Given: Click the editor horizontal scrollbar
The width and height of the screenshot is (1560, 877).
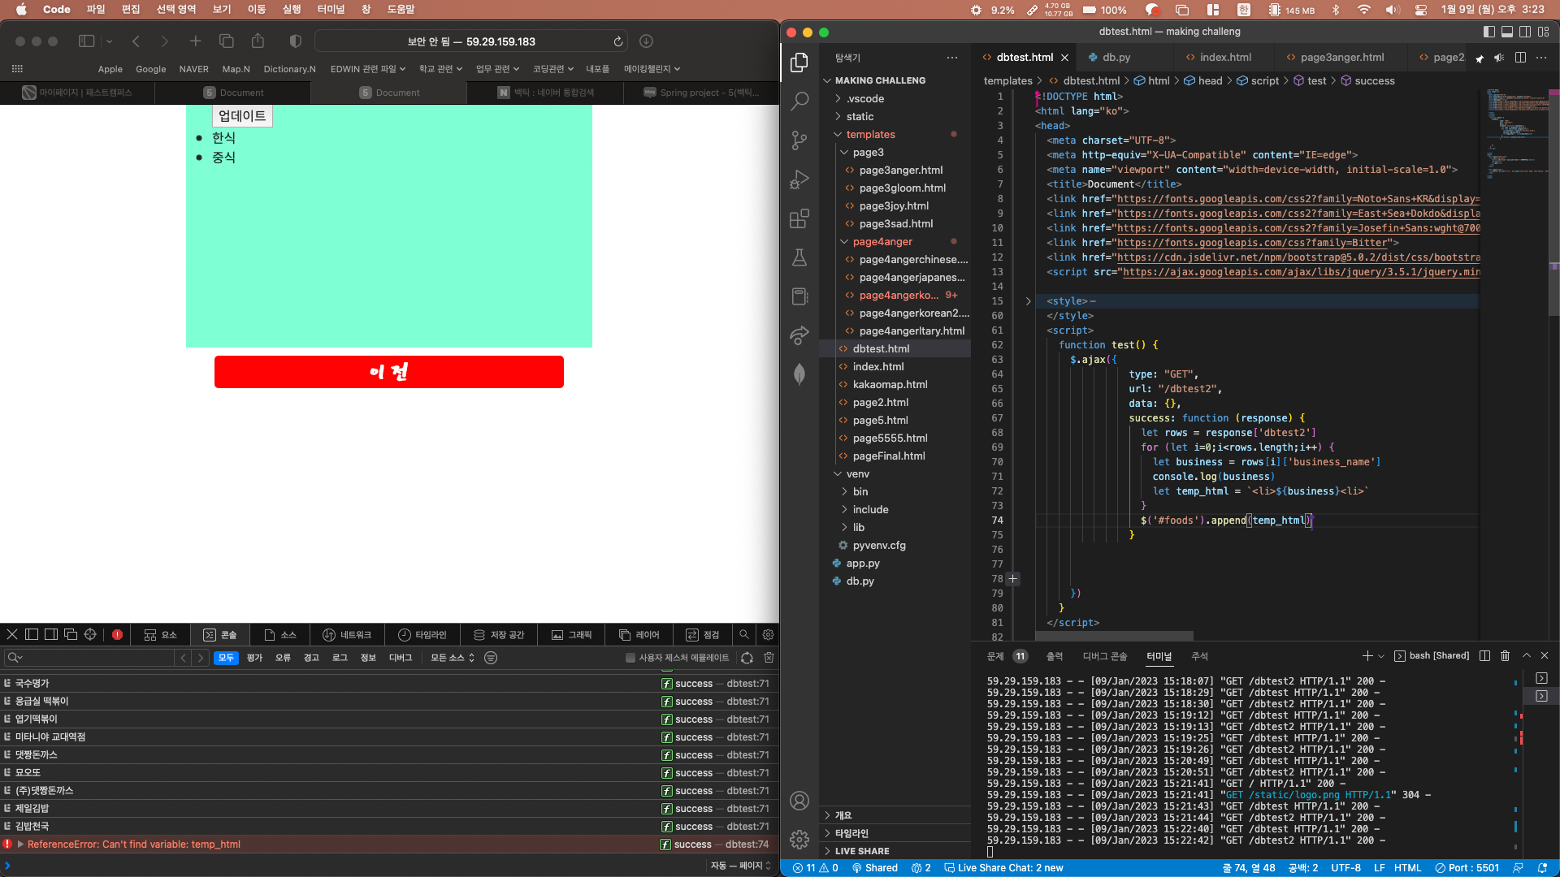Looking at the screenshot, I should tap(1114, 636).
